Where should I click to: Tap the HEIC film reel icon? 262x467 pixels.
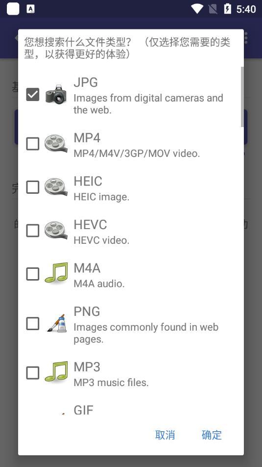point(56,187)
